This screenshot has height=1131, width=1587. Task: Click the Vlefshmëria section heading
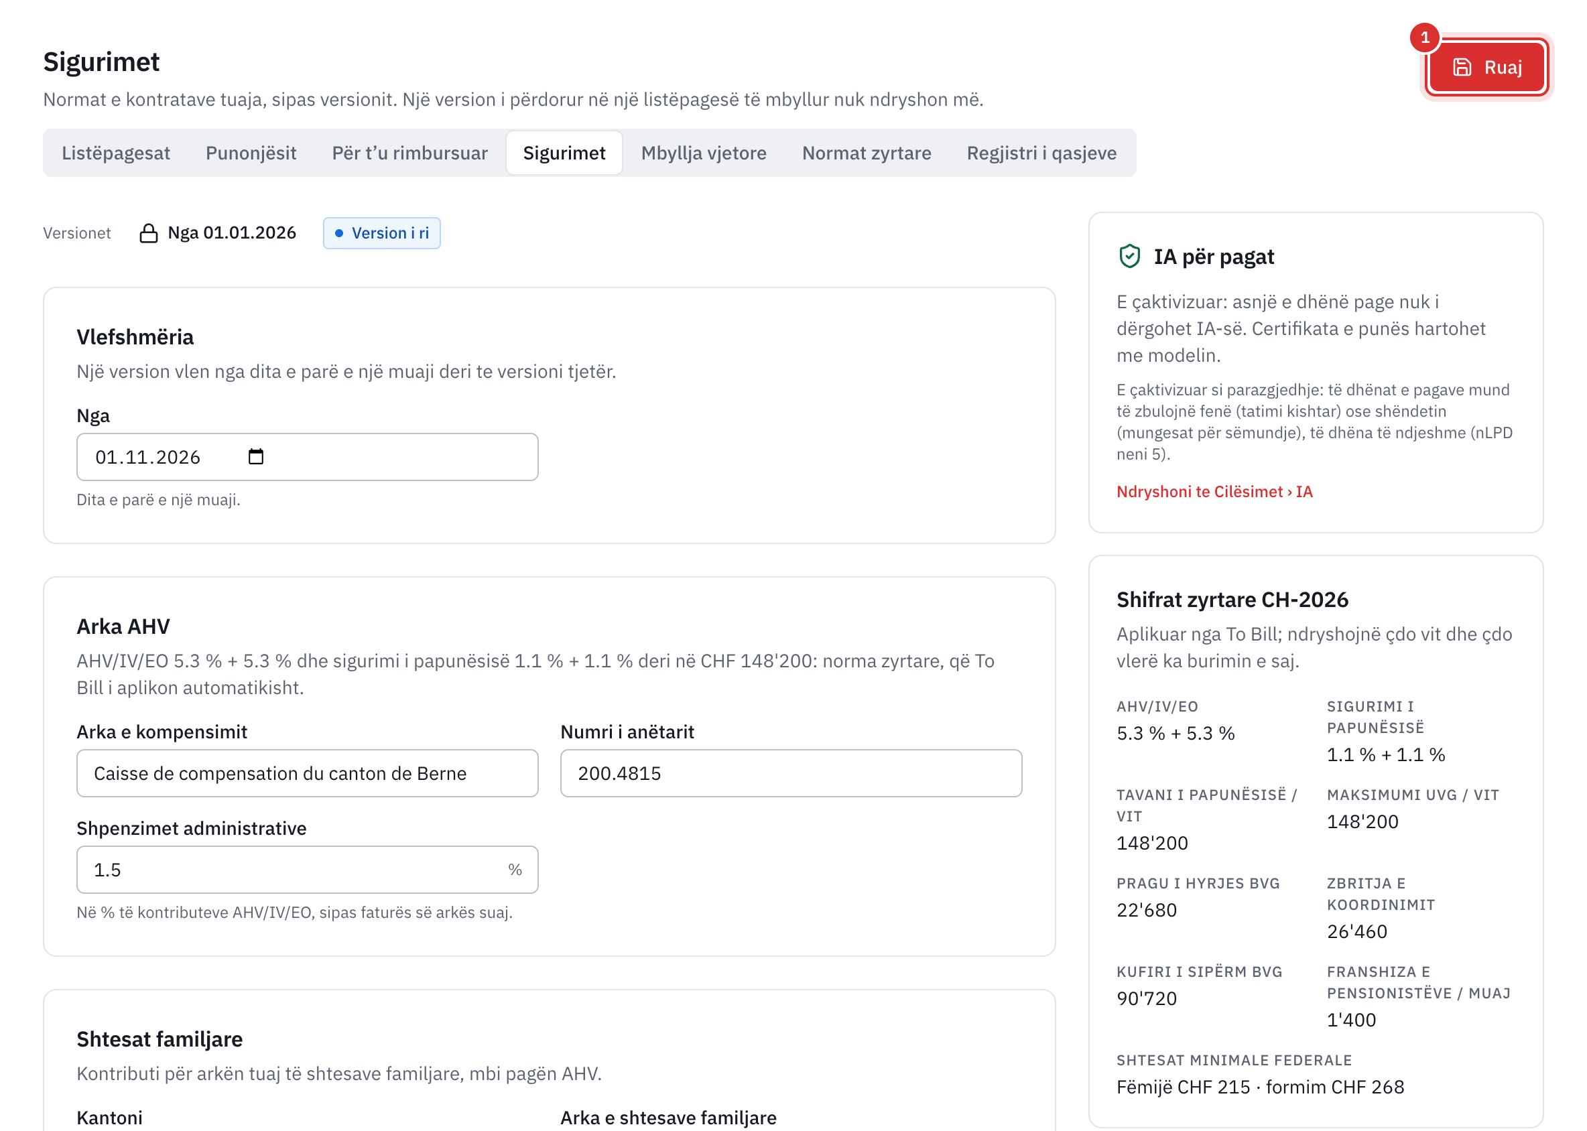(135, 337)
